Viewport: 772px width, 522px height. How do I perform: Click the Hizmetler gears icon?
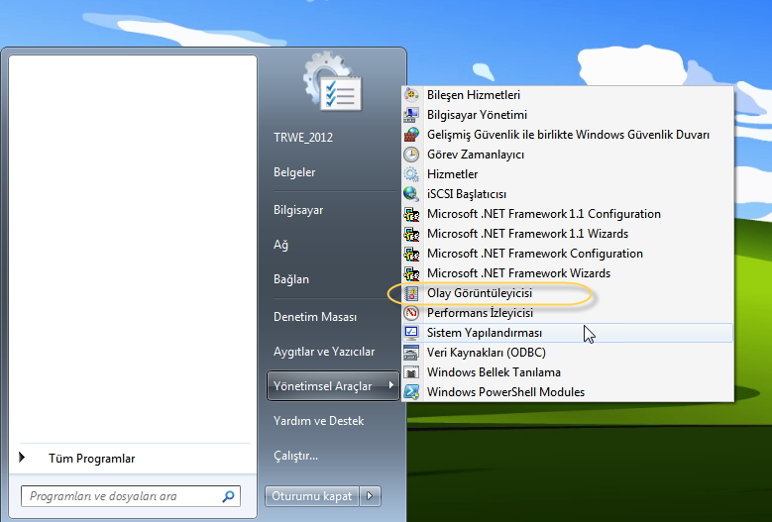(411, 174)
